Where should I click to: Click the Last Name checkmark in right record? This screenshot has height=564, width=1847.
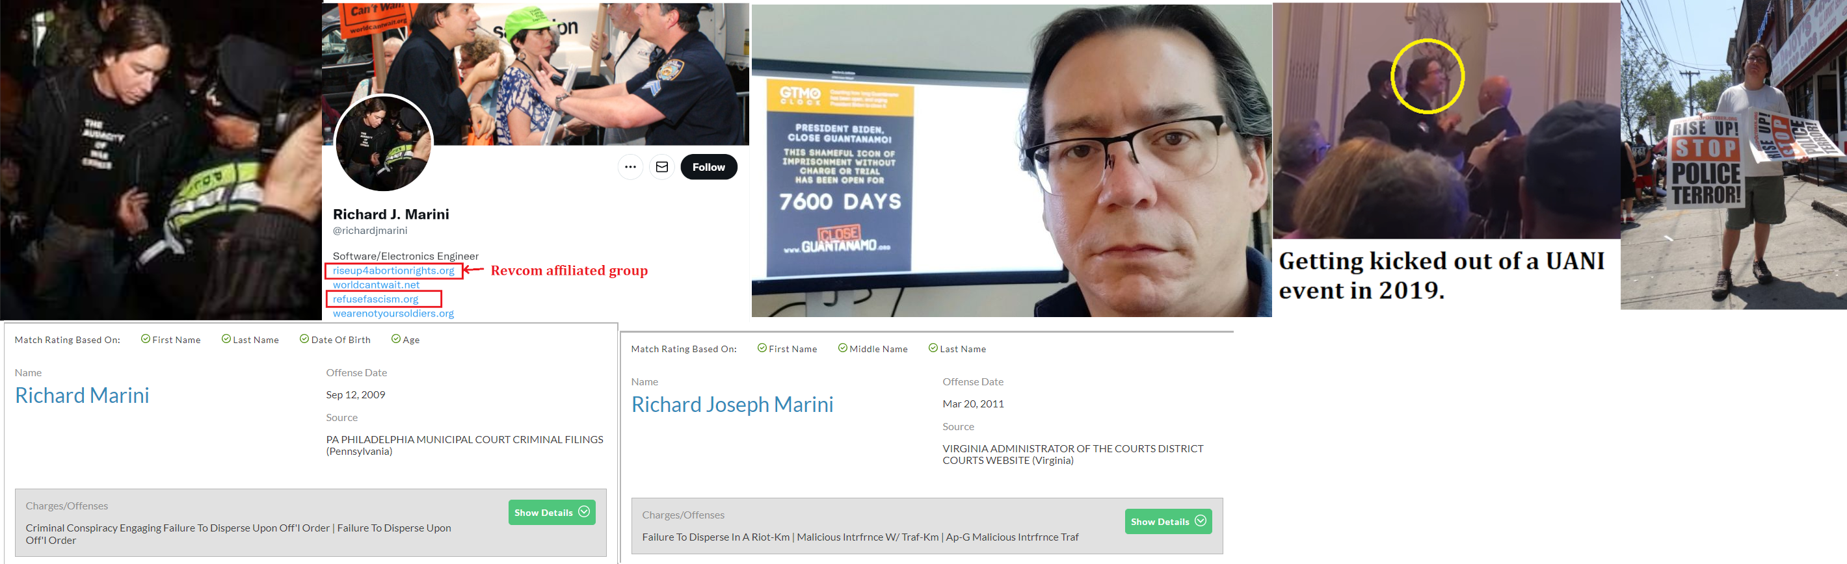point(933,348)
